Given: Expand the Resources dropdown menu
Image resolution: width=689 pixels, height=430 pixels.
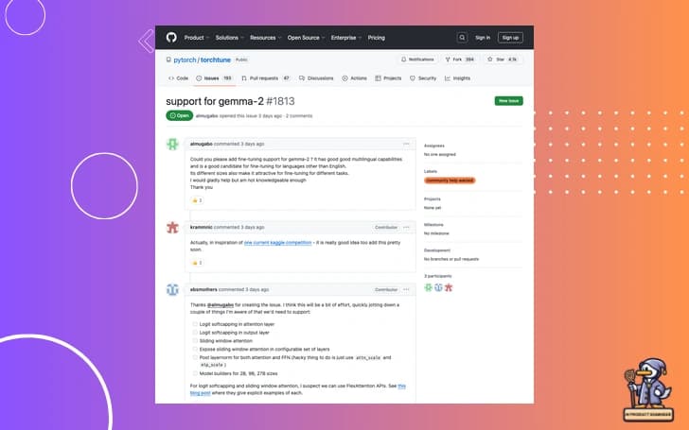Looking at the screenshot, I should (265, 38).
